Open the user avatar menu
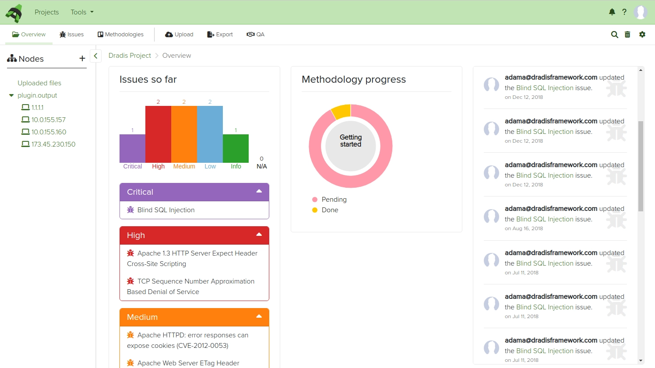The height and width of the screenshot is (368, 655). click(x=640, y=12)
